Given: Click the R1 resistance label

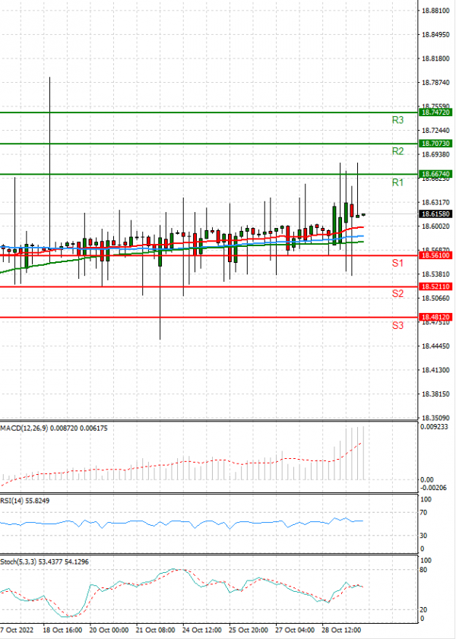Looking at the screenshot, I should pos(397,182).
